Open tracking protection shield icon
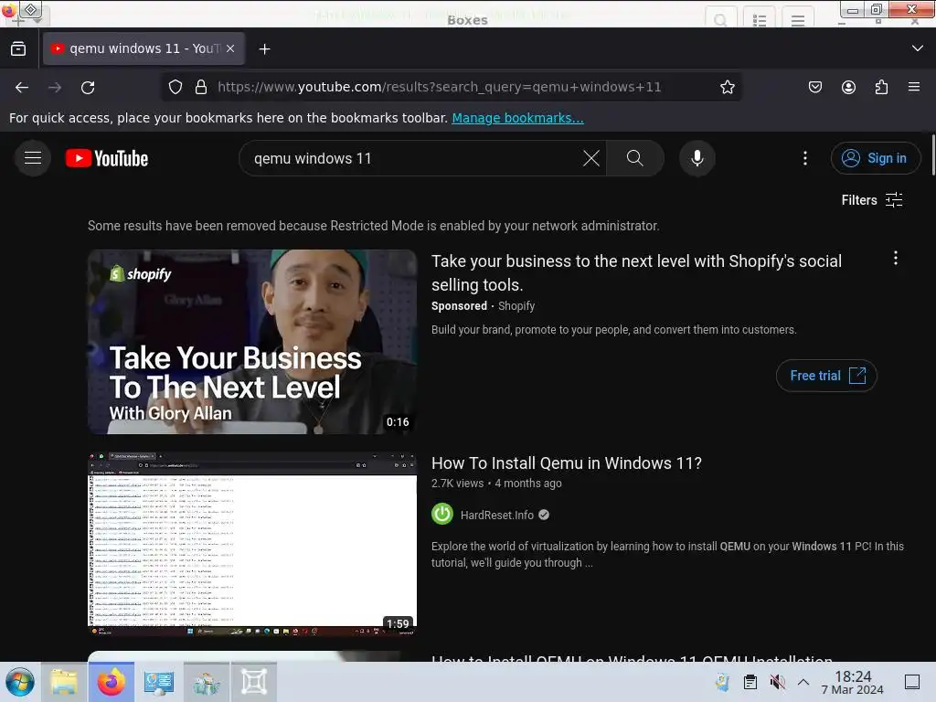This screenshot has width=936, height=702. click(x=175, y=87)
